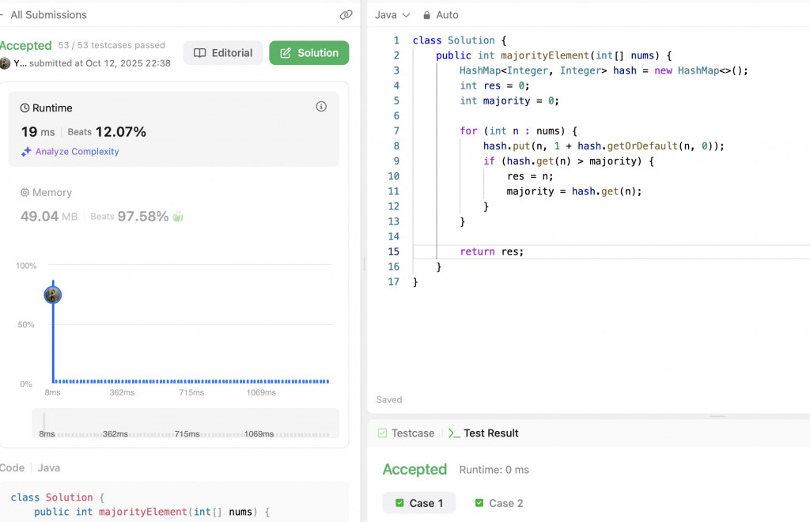This screenshot has width=810, height=522.
Task: Click the clapping hands icon near 97.58%
Action: pos(178,217)
